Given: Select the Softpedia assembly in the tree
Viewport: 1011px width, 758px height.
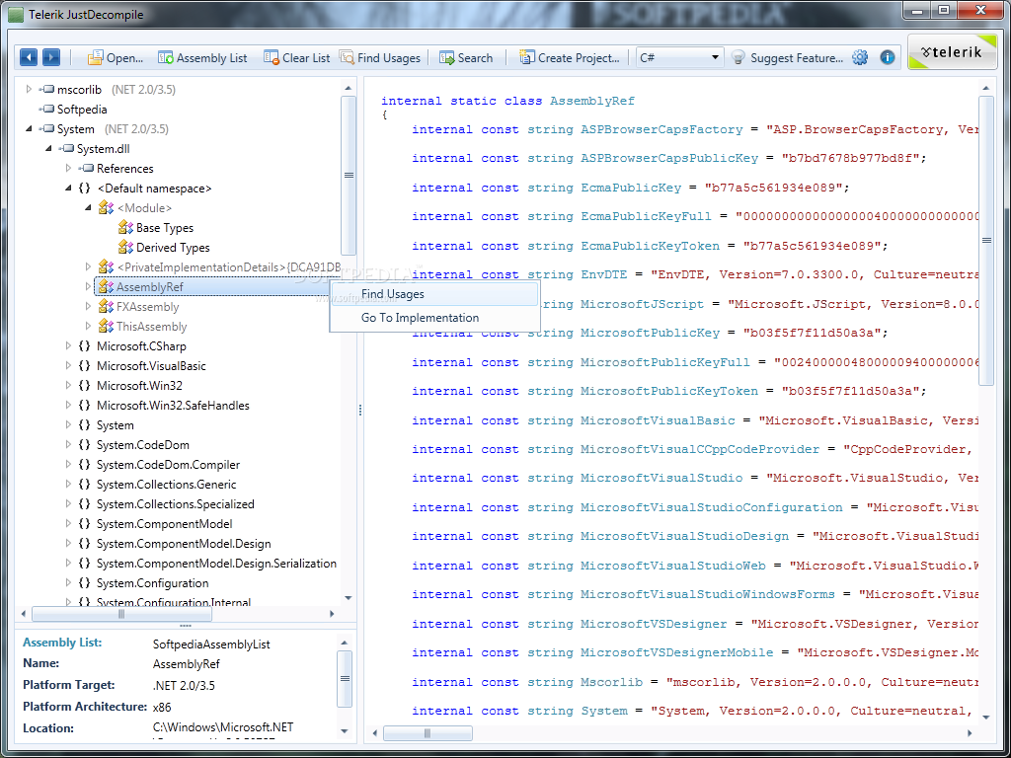Looking at the screenshot, I should point(82,109).
